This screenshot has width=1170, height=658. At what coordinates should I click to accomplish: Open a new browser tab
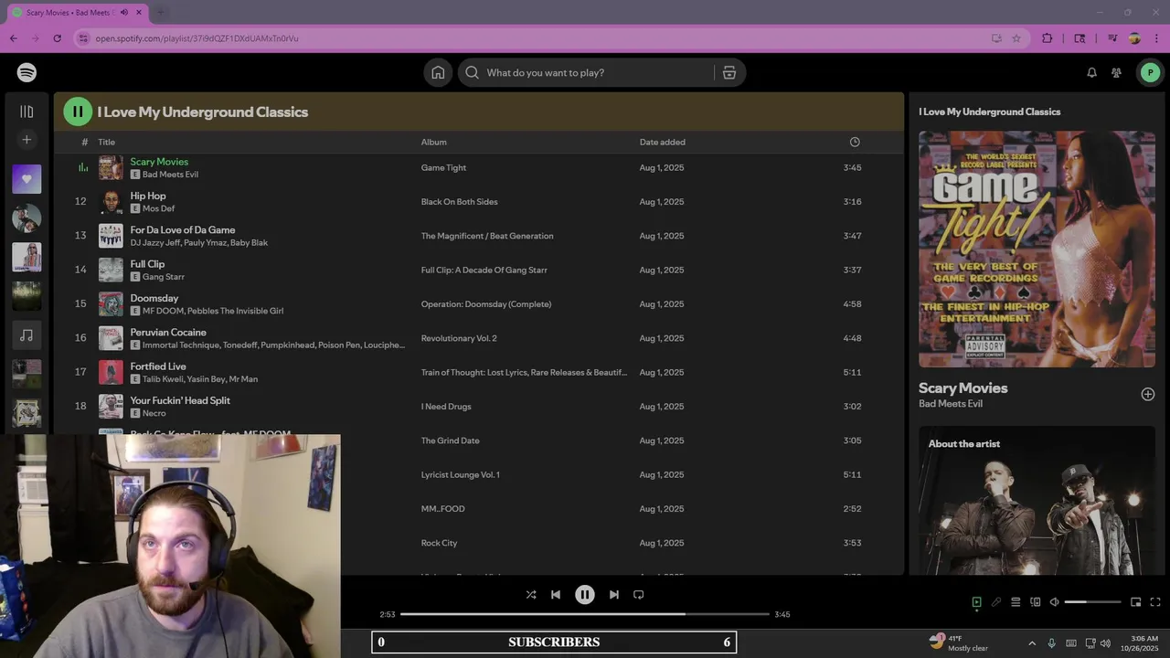[x=161, y=13]
